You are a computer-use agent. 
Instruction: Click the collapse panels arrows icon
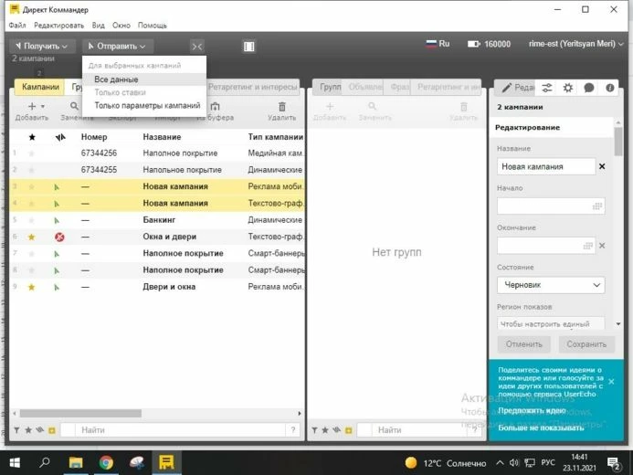[197, 47]
